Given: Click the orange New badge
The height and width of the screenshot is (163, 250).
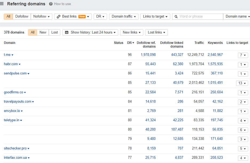Looking at the screenshot, I should coord(82,16).
